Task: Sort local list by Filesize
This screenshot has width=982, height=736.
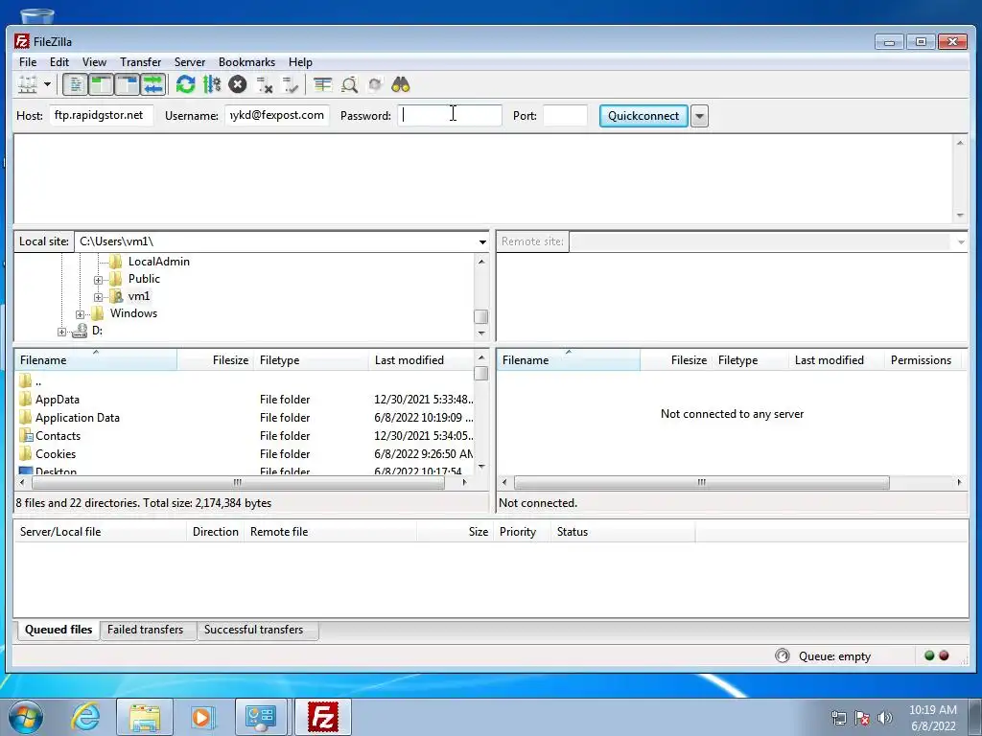Action: [x=216, y=360]
